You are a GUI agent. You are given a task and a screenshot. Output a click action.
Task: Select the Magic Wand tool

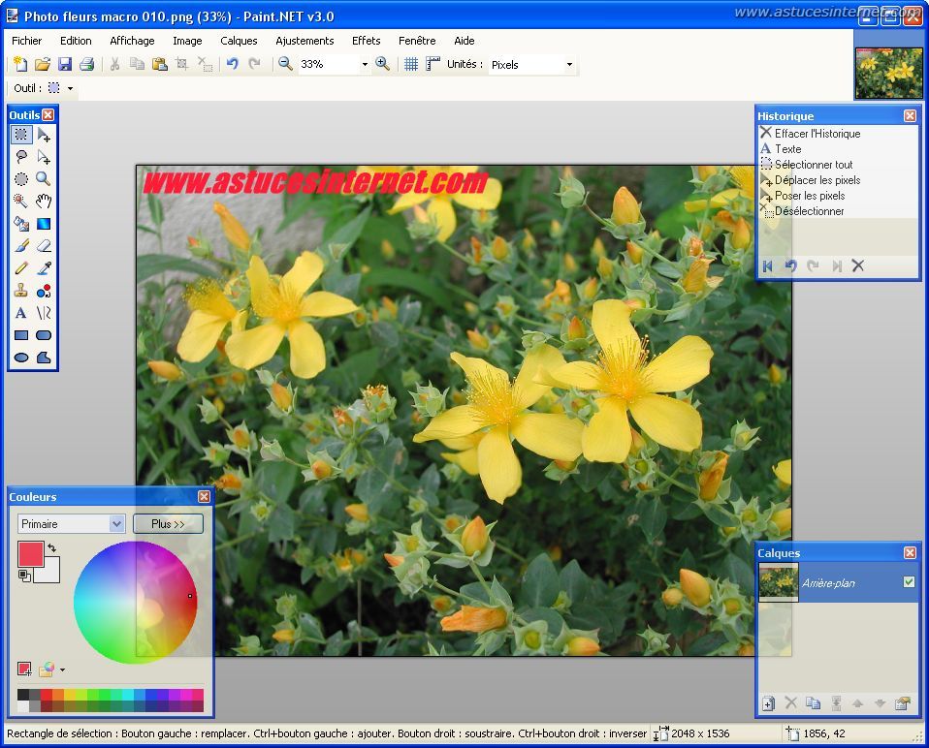click(x=20, y=202)
